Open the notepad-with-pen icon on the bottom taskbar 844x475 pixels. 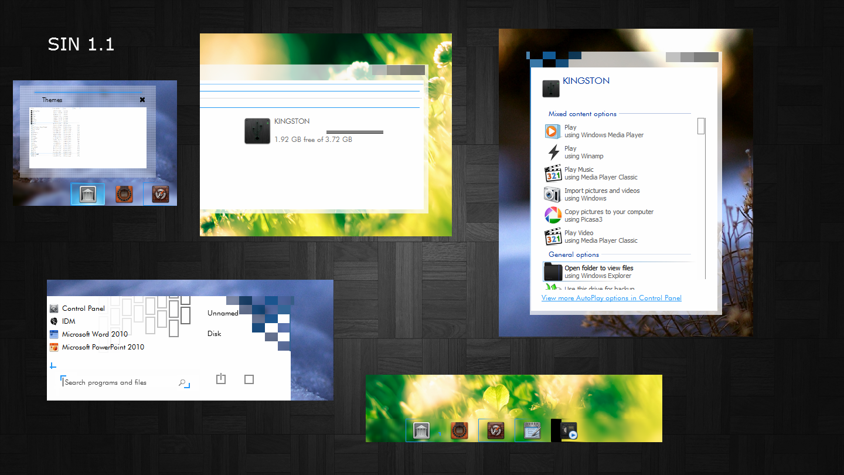point(532,430)
